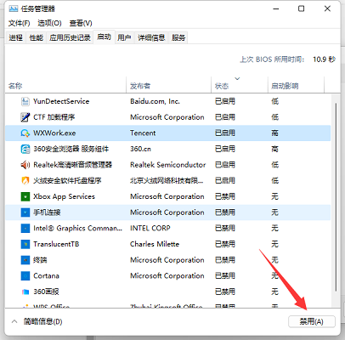This screenshot has height=340, width=345.
Task: Open the 文件(F) menu
Action: click(19, 23)
